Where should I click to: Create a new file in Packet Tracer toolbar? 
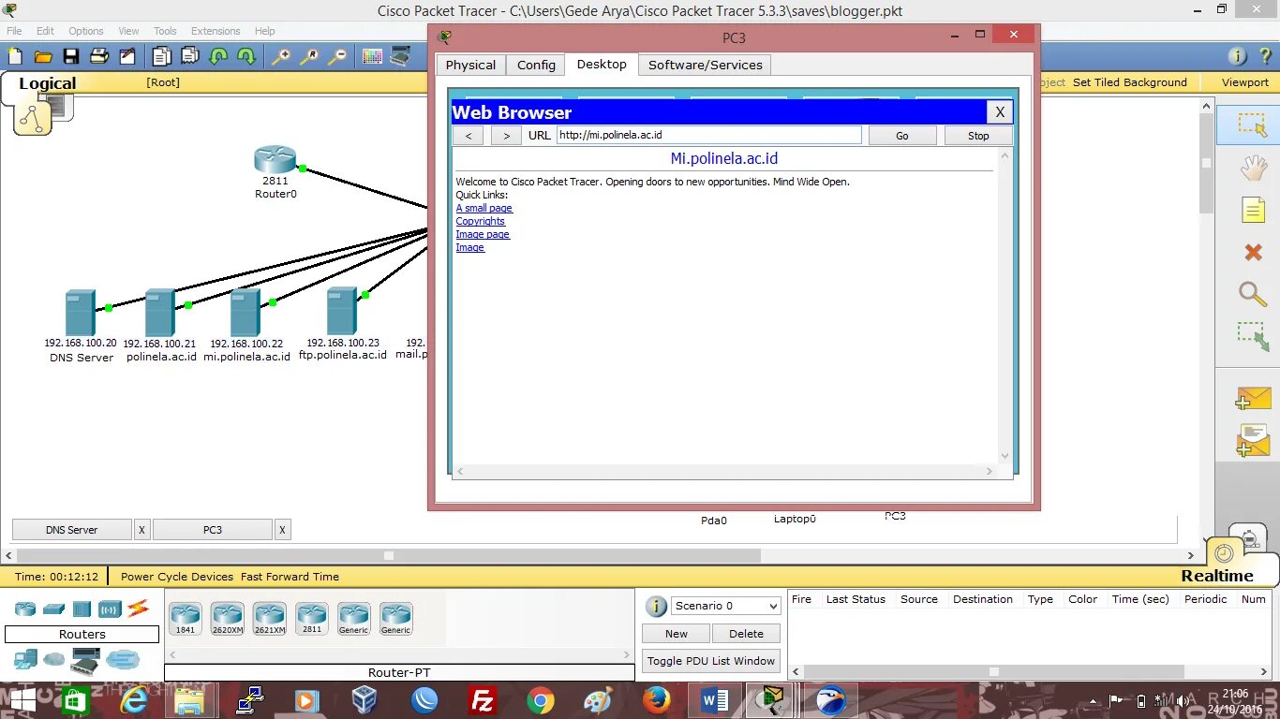click(x=16, y=56)
